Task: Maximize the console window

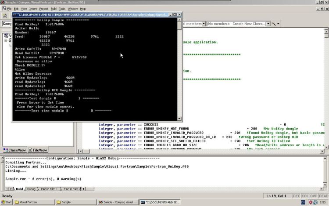Action: point(175,14)
